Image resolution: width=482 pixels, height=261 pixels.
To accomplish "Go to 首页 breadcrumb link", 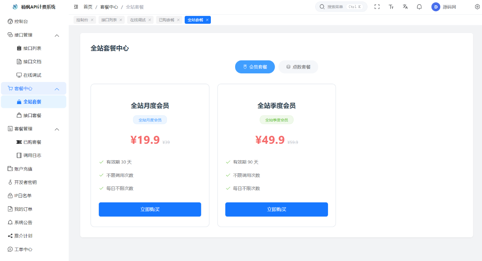I will tap(88, 7).
